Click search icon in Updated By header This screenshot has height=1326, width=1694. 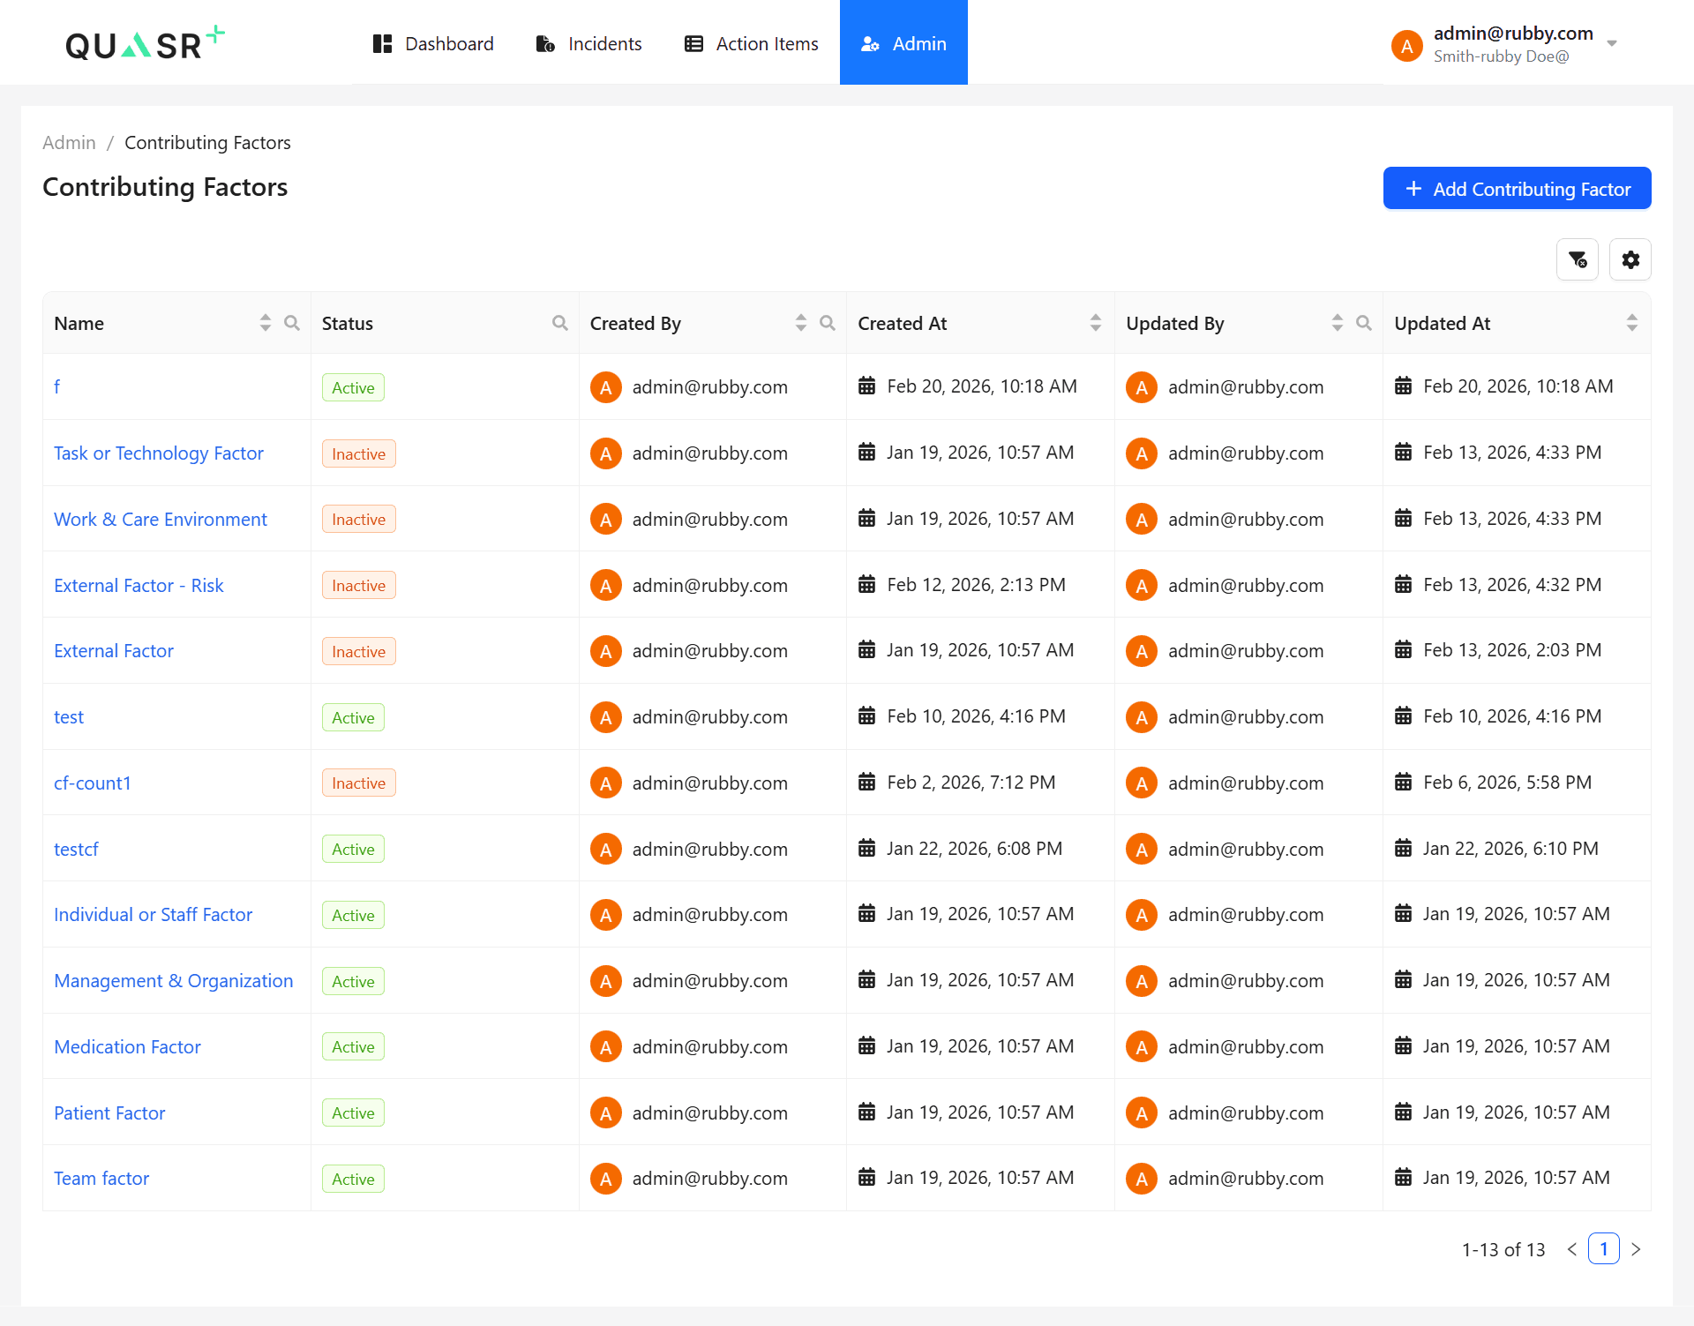tap(1364, 323)
